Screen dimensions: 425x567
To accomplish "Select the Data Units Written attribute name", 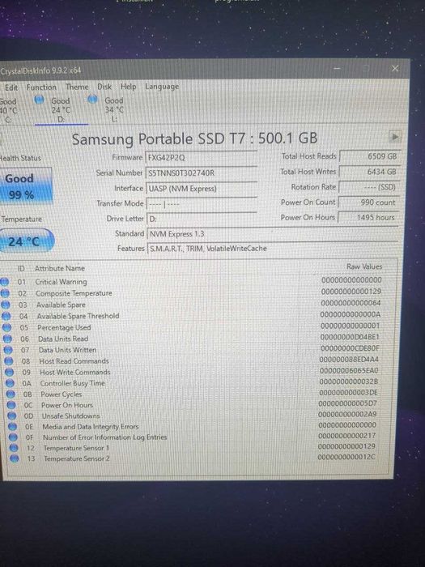I will click(67, 350).
